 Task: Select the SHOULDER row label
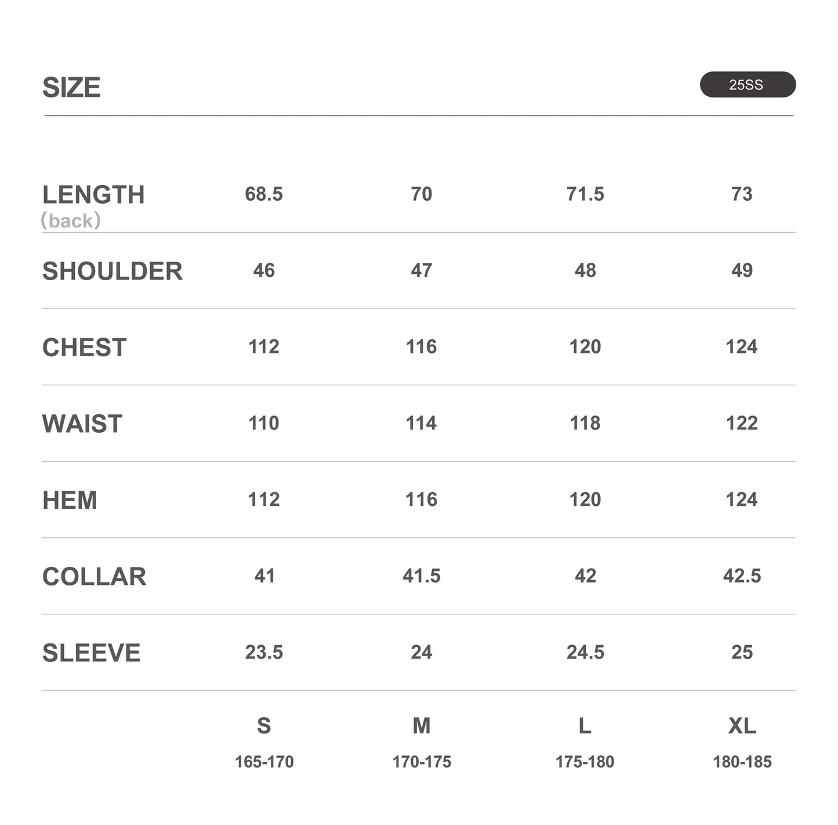pos(113,271)
